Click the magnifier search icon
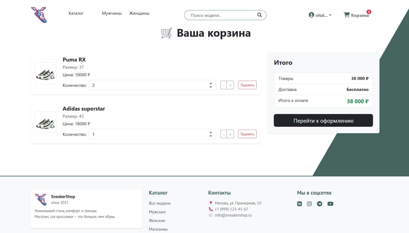Image resolution: width=409 pixels, height=233 pixels. (x=259, y=15)
